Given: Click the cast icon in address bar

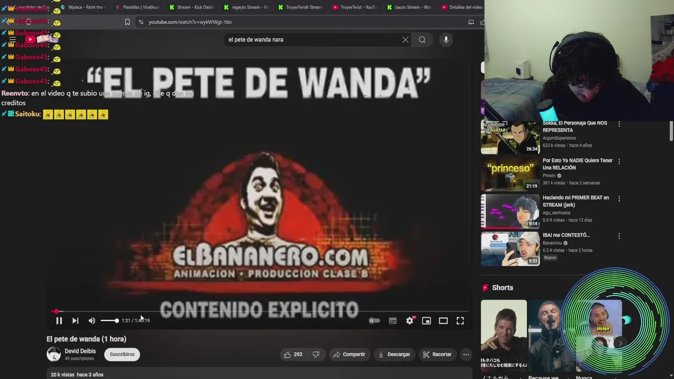Looking at the screenshot, I should pos(471,22).
